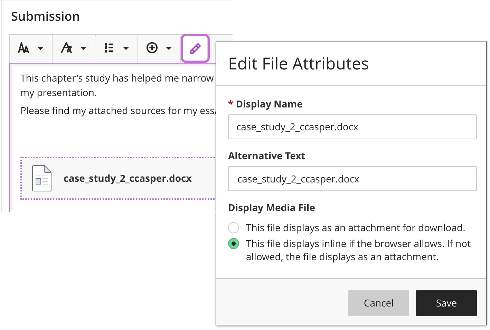Screen dimensions: 490x330
Task: Click into the submission text paragraph
Action: click(x=117, y=79)
